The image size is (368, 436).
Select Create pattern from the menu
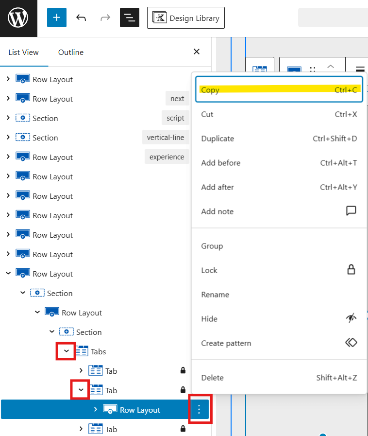[x=279, y=343]
